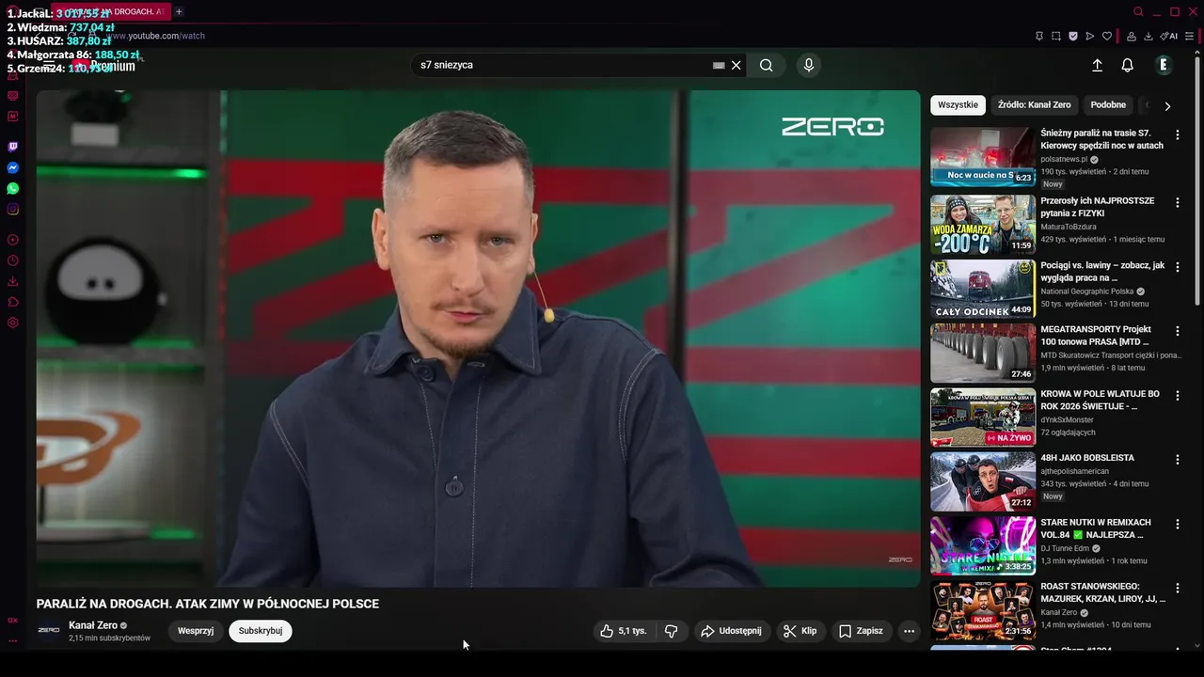Open the Kanał Zero channel name link
The width and height of the screenshot is (1204, 677).
(x=93, y=625)
